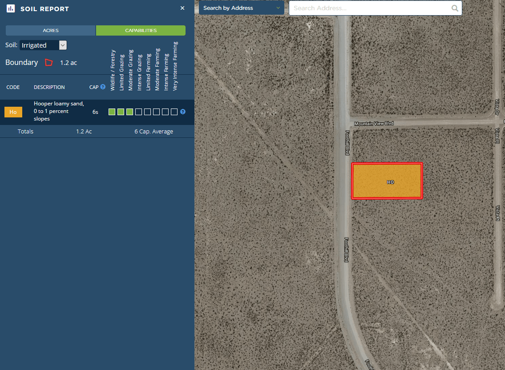Select the red boundary polygon icon
The height and width of the screenshot is (370, 505).
49,63
